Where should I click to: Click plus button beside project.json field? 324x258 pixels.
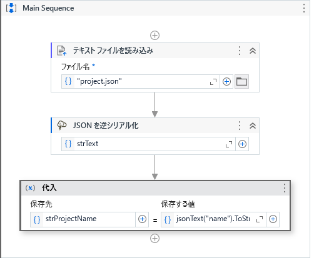coord(226,81)
